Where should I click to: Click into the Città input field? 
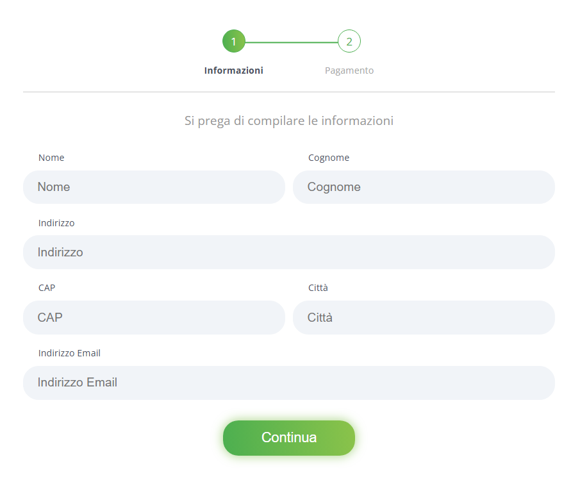click(424, 317)
